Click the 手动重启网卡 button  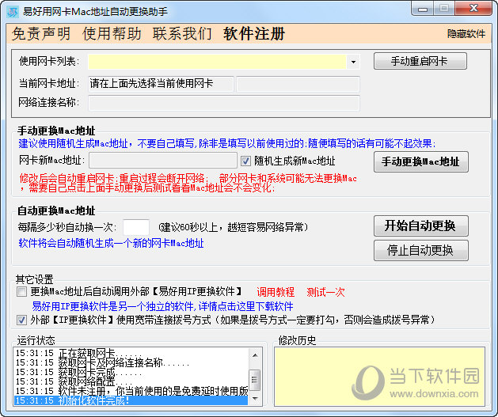point(420,61)
